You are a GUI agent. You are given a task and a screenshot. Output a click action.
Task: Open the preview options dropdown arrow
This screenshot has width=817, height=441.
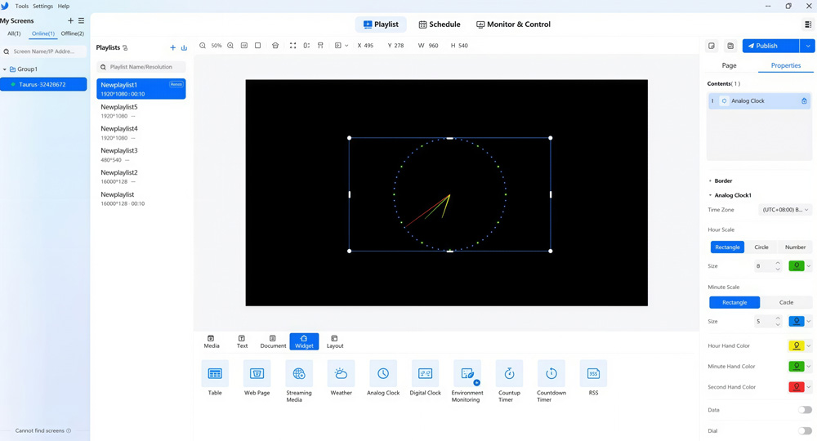(x=346, y=46)
